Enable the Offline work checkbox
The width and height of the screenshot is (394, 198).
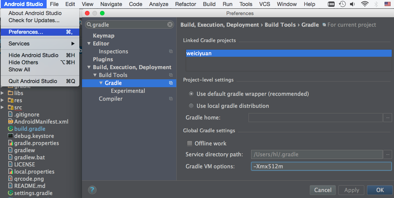[190, 143]
